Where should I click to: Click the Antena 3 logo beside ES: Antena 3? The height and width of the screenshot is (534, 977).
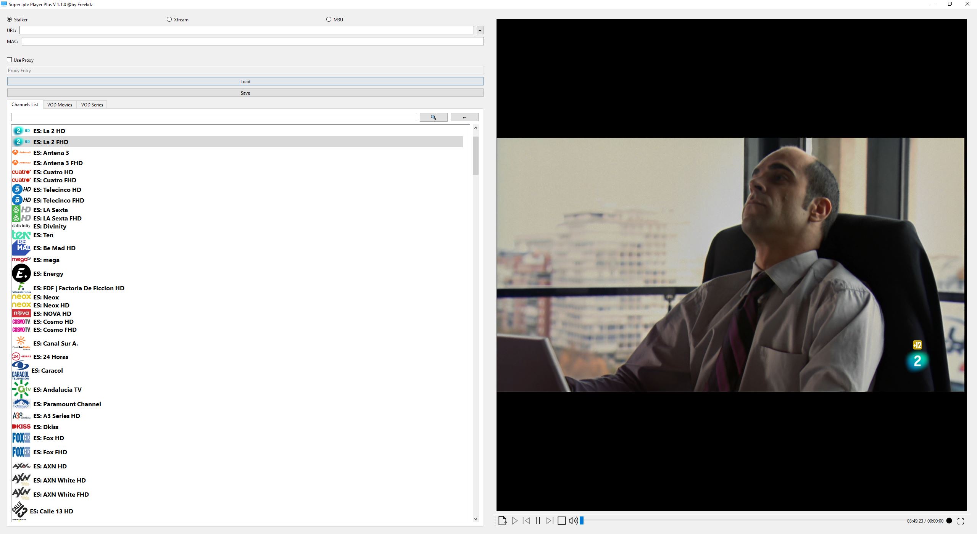[x=21, y=153]
